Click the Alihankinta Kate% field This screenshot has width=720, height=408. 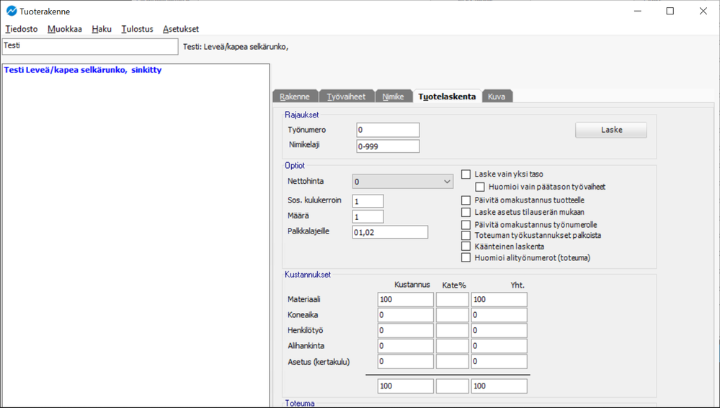click(453, 346)
